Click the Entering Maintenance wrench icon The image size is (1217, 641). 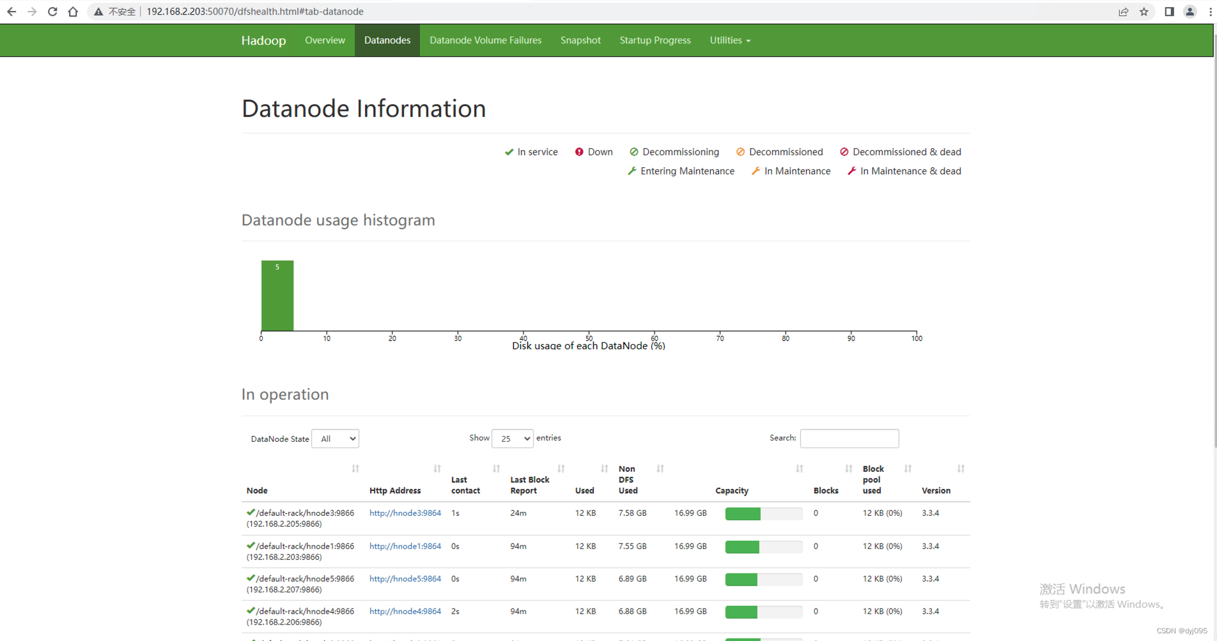(x=632, y=171)
